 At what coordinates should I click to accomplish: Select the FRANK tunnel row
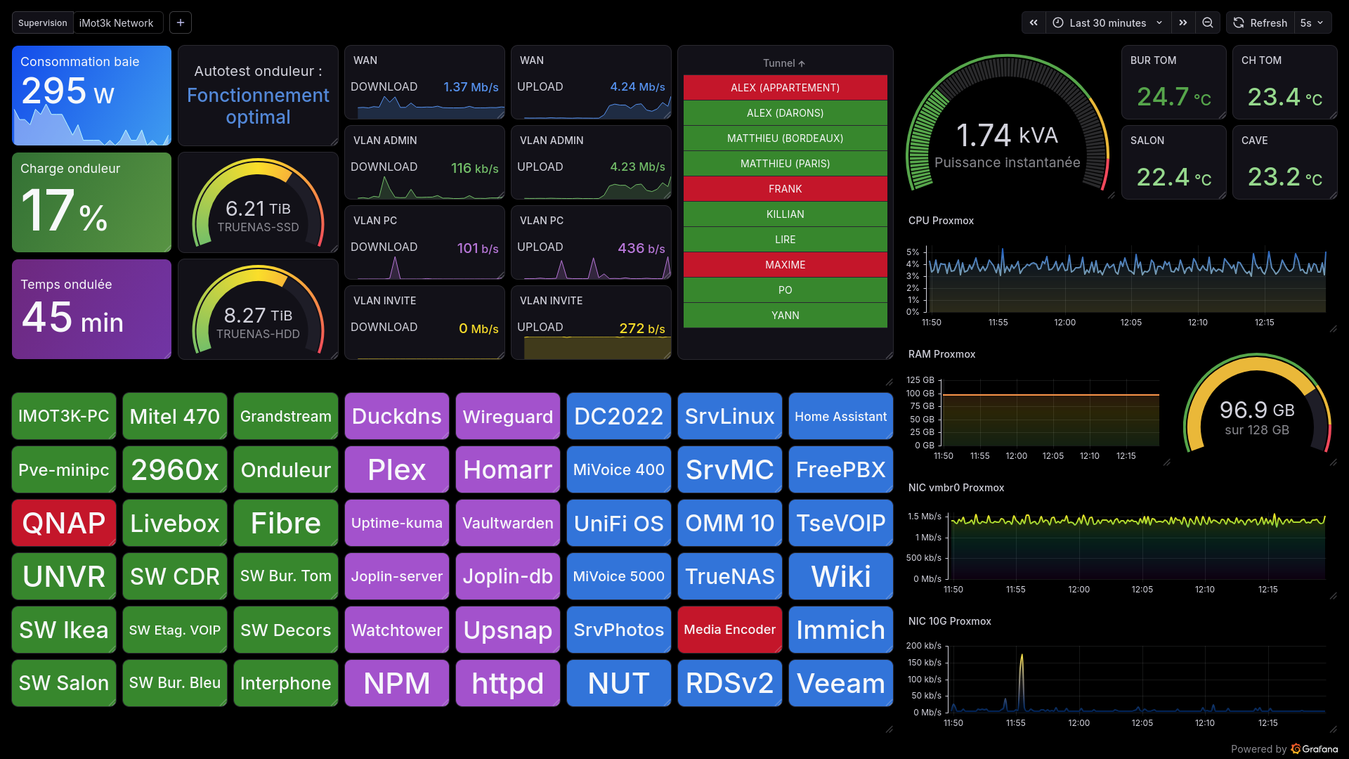[786, 189]
